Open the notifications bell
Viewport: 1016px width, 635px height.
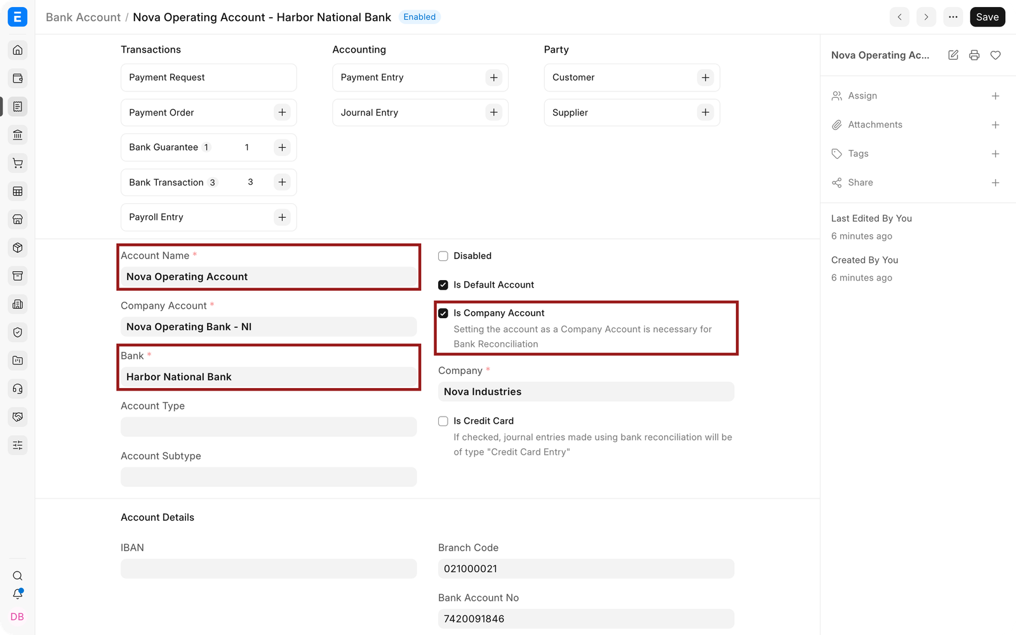click(18, 594)
